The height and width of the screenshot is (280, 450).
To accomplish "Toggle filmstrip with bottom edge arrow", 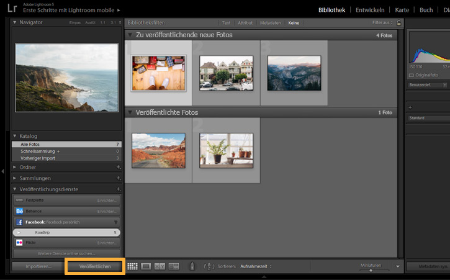I will point(264,277).
